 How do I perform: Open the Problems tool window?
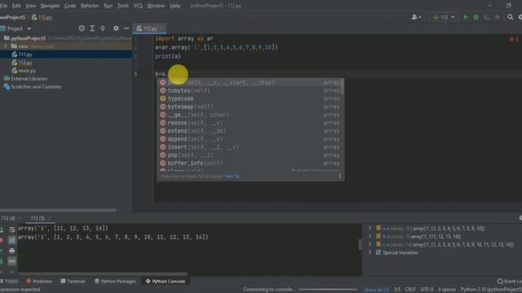[x=39, y=282]
